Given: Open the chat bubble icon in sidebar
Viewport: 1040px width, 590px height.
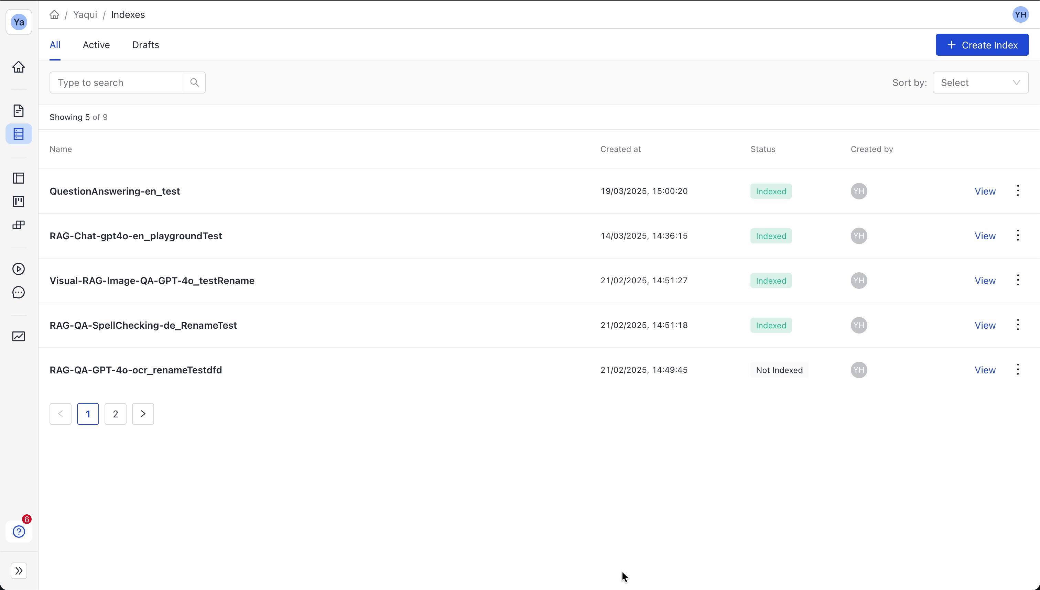Looking at the screenshot, I should pyautogui.click(x=19, y=293).
